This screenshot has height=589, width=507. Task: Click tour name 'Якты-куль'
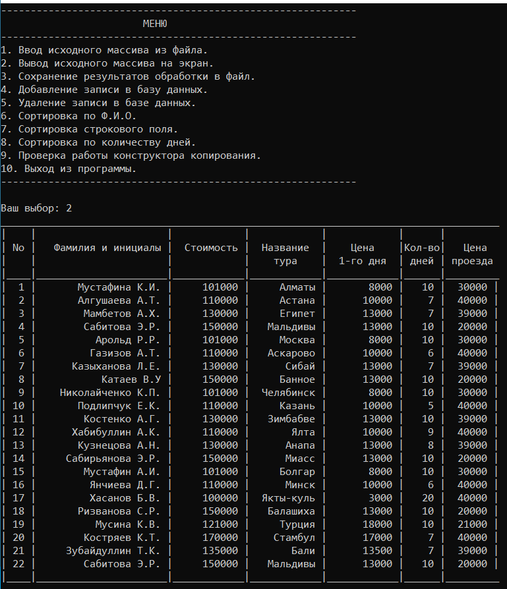[288, 497]
